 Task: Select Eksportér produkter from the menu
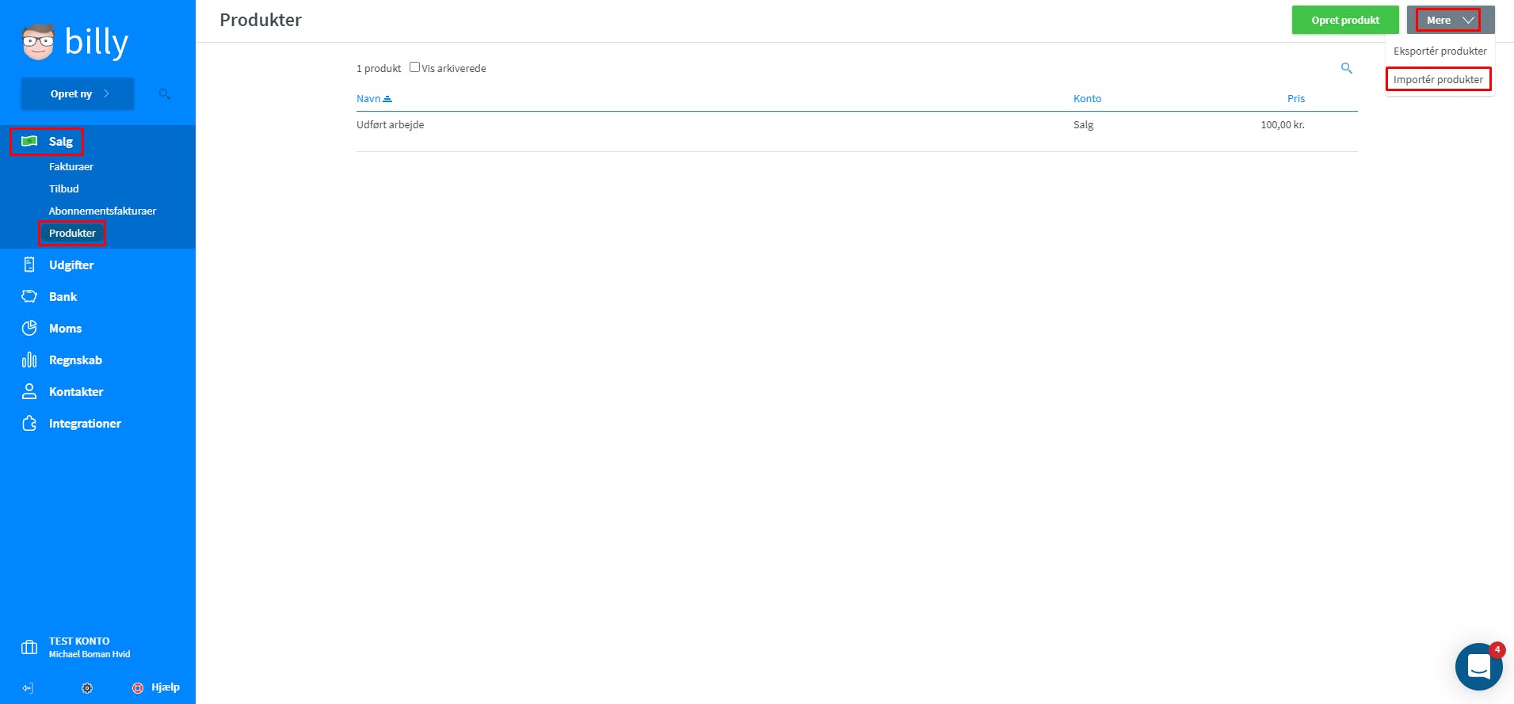click(1440, 51)
